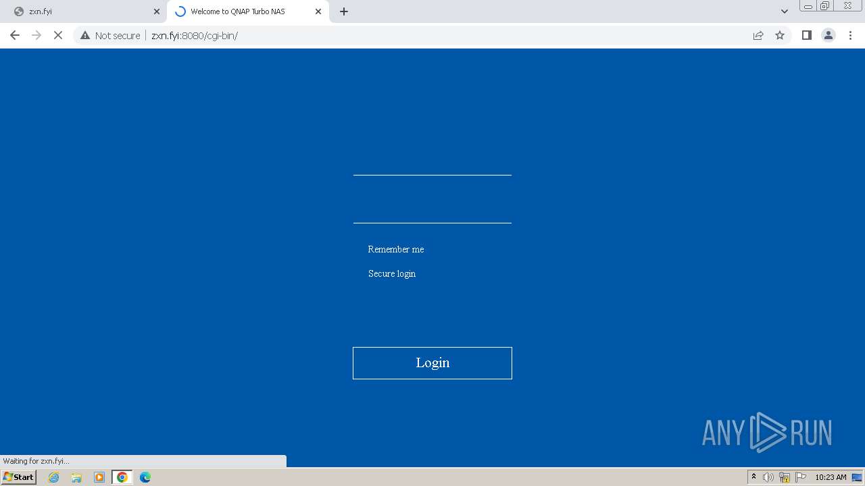Close the zxn.fyi tab
This screenshot has width=865, height=486.
(157, 11)
